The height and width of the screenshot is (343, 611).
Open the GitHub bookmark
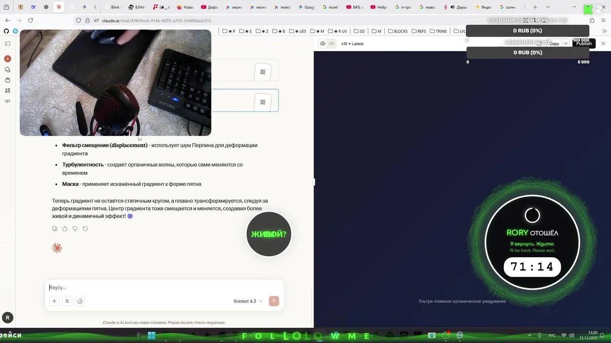6,31
